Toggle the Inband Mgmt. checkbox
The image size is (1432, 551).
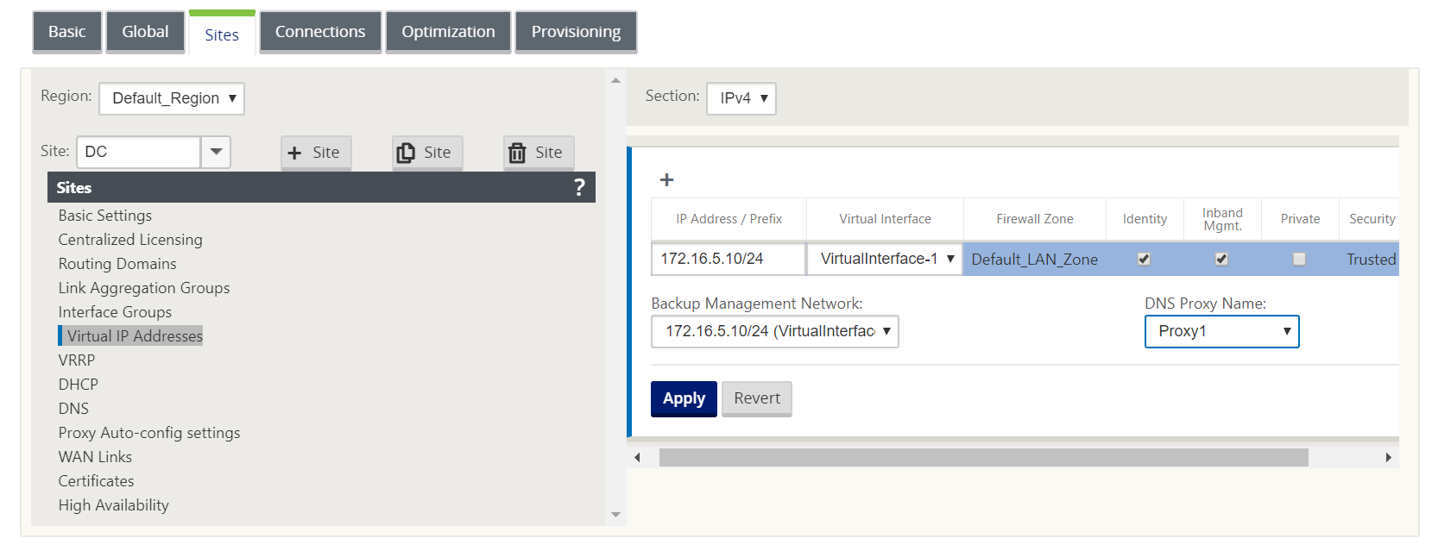click(x=1221, y=259)
